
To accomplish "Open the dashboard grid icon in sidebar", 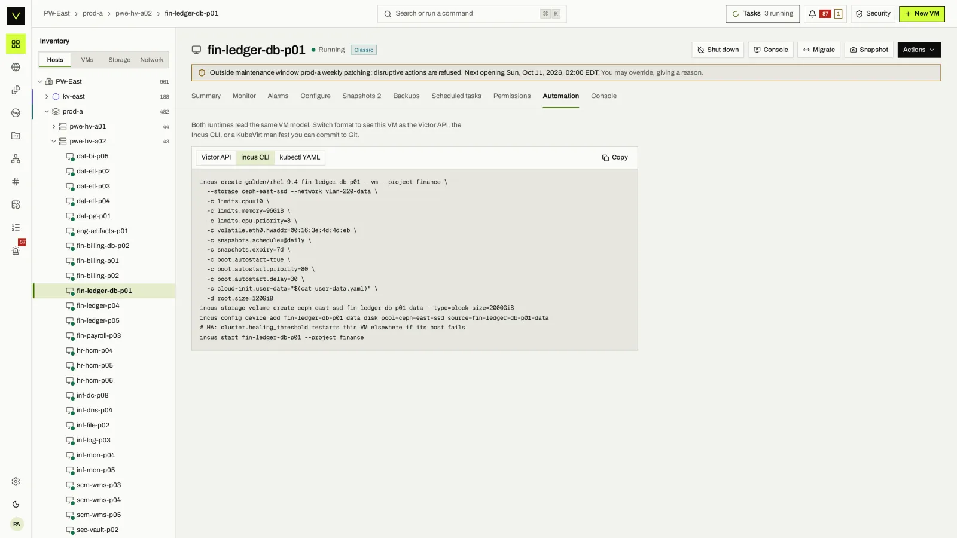I will click(16, 44).
